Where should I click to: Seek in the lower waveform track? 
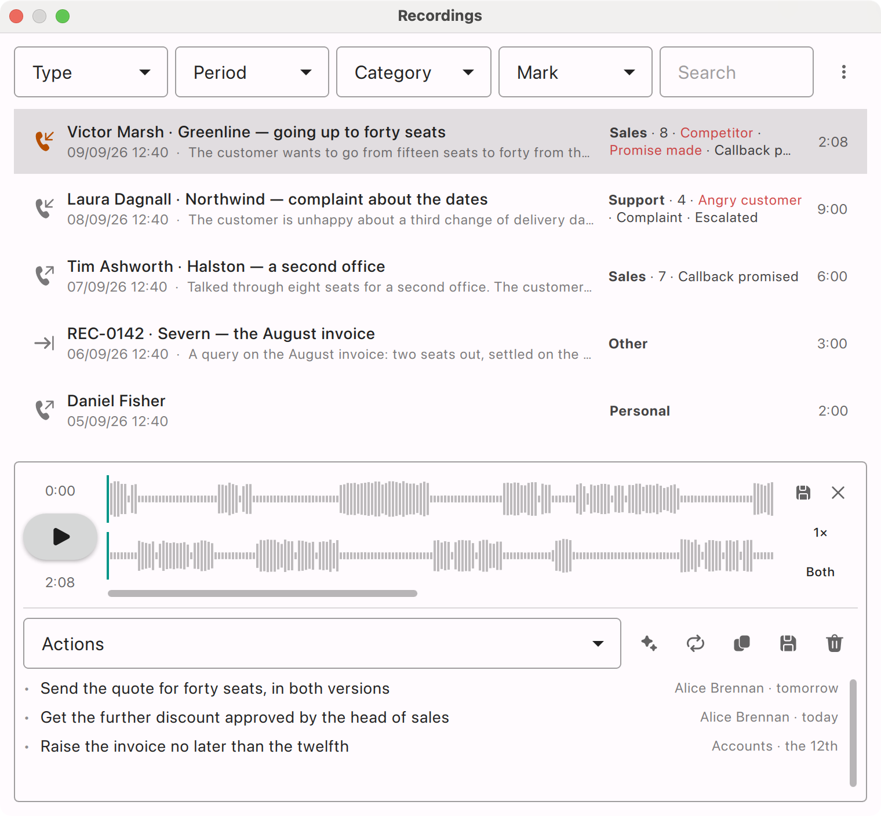(440, 555)
